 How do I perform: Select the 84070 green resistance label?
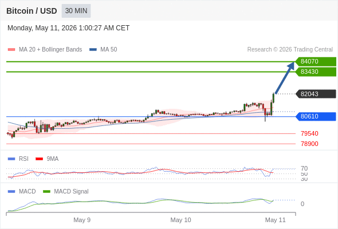pos(316,61)
